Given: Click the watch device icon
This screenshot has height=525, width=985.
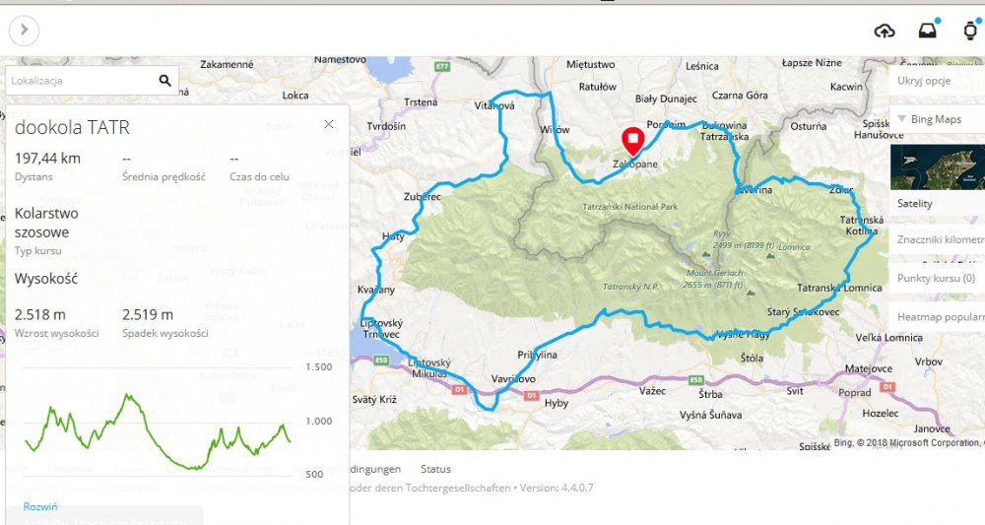Looking at the screenshot, I should pos(970,31).
